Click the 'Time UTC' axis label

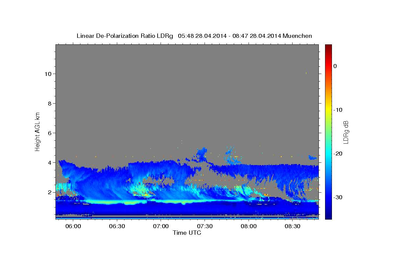coord(187,233)
